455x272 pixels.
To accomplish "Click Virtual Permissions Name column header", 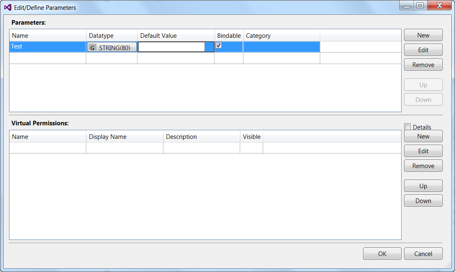I will pos(48,137).
